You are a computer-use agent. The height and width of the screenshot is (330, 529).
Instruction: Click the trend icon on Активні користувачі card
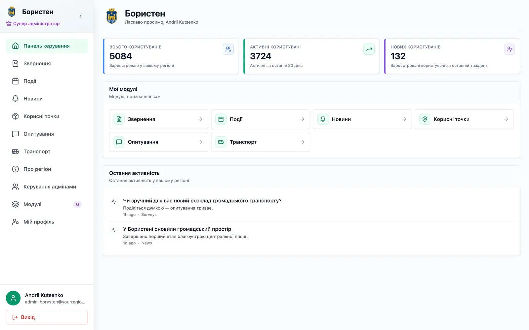(x=369, y=49)
